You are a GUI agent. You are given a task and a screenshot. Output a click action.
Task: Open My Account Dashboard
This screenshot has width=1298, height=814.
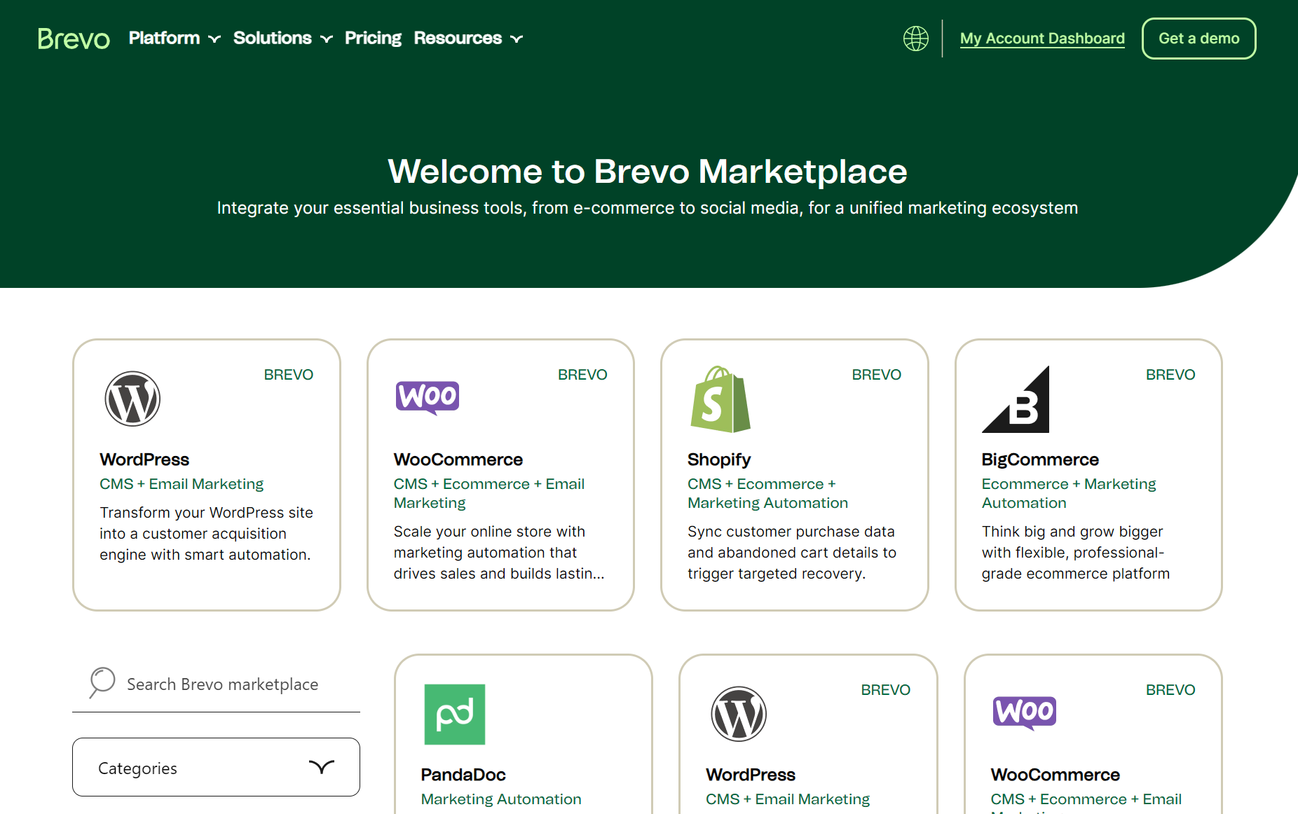(x=1042, y=39)
